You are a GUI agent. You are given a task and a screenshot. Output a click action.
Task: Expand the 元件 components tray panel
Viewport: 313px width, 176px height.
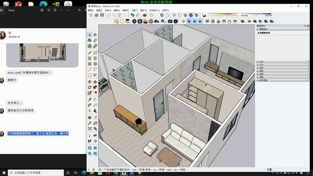(283, 65)
